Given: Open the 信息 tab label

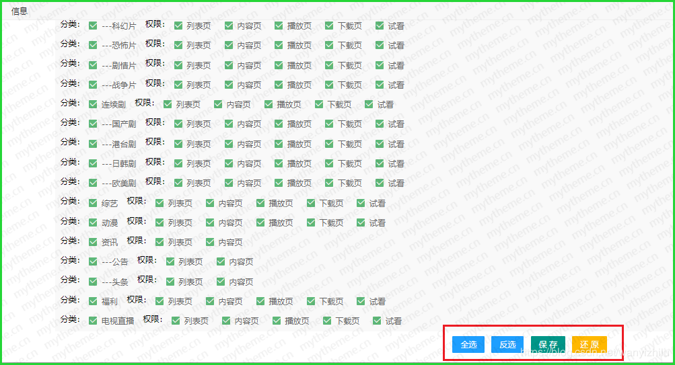Looking at the screenshot, I should [20, 11].
